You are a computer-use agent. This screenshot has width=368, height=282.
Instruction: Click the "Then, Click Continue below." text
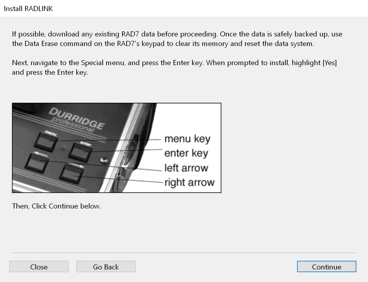point(57,206)
